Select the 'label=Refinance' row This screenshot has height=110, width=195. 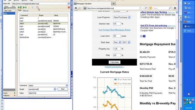44,29
